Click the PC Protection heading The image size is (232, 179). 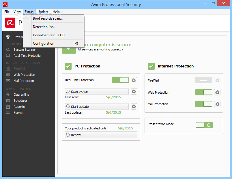click(x=87, y=66)
